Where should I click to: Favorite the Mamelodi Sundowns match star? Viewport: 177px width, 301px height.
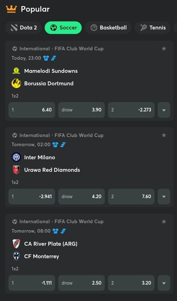(164, 49)
